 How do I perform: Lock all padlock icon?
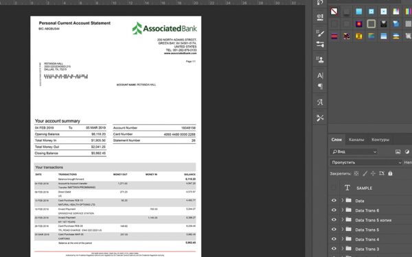(x=390, y=173)
